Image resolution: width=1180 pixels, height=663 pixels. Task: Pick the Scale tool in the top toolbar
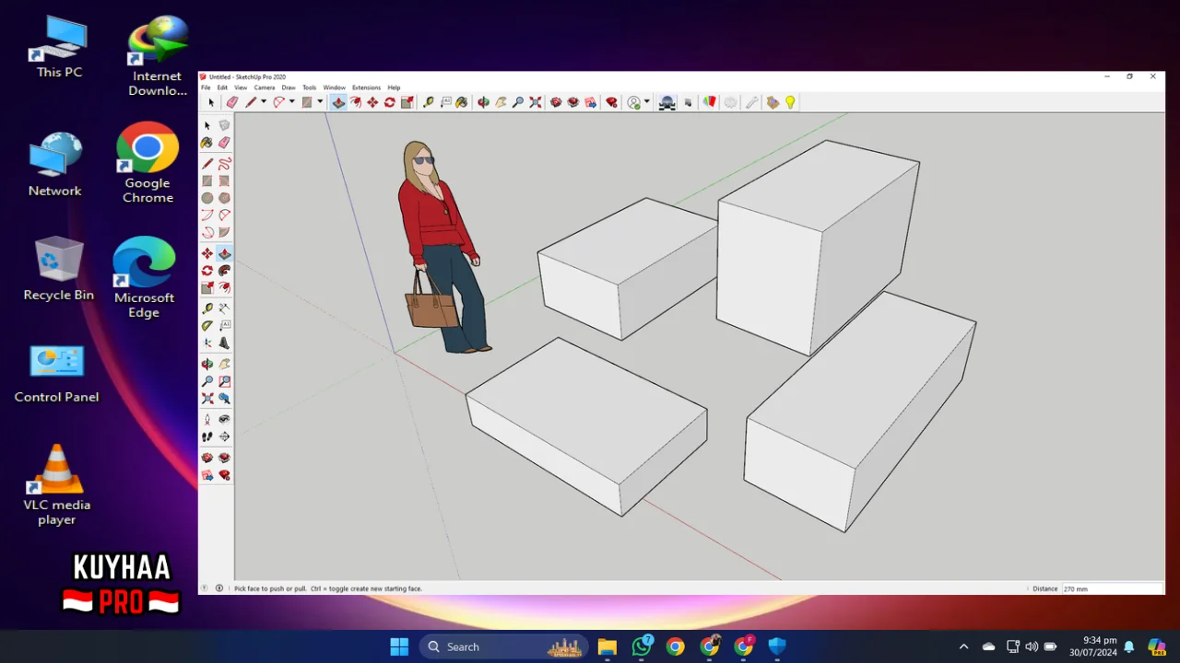click(x=407, y=102)
